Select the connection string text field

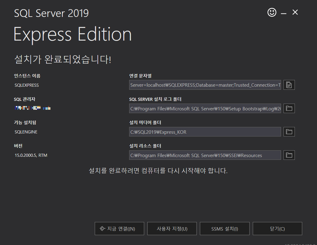pos(205,85)
